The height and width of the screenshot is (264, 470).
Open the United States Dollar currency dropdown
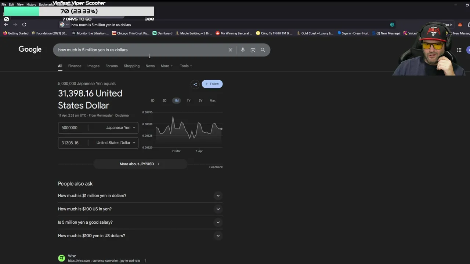pos(116,143)
